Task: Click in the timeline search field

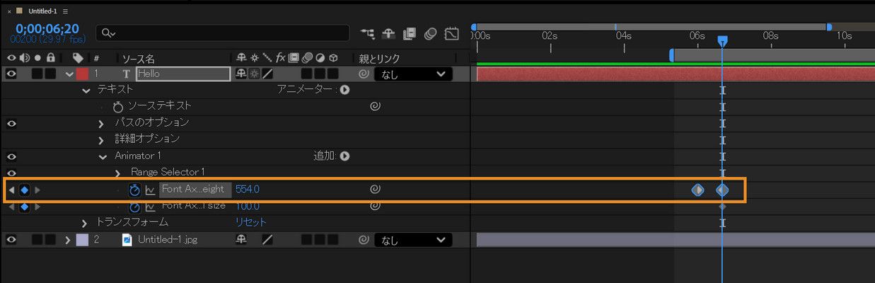Action: (x=224, y=33)
